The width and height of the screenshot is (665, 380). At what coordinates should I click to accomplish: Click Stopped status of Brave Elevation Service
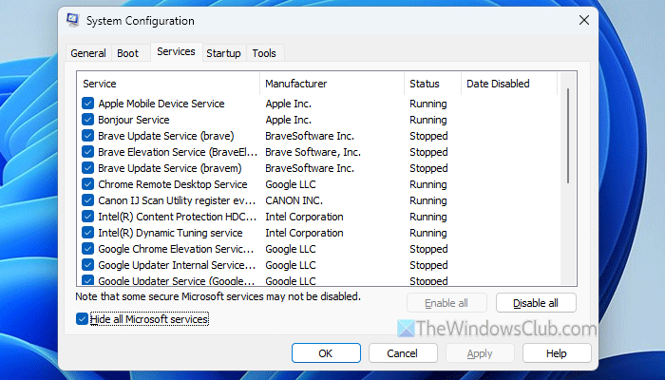[x=428, y=152]
